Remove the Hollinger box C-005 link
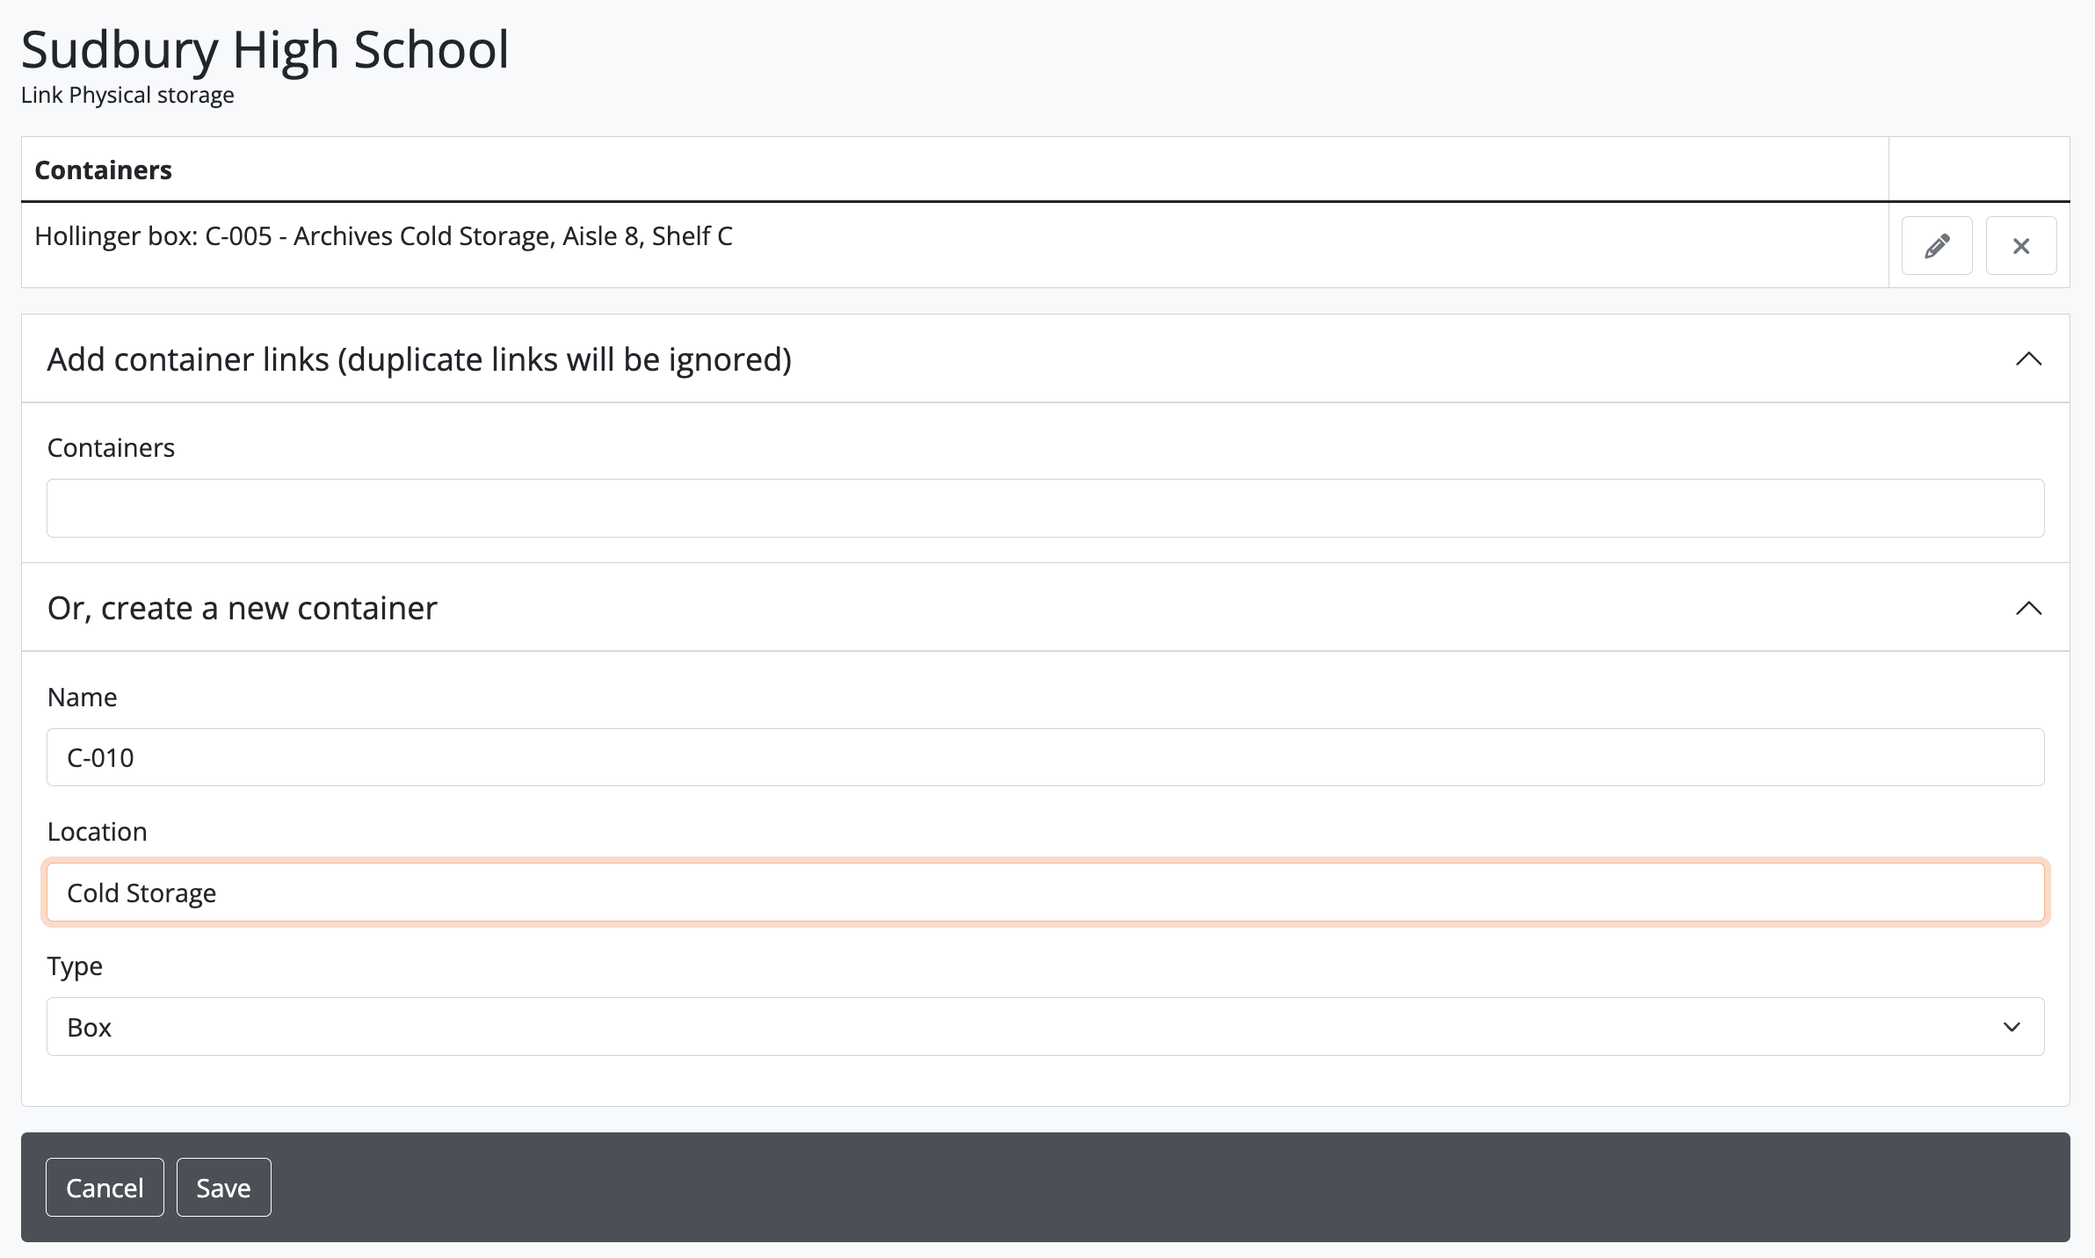This screenshot has height=1258, width=2095. [2020, 245]
